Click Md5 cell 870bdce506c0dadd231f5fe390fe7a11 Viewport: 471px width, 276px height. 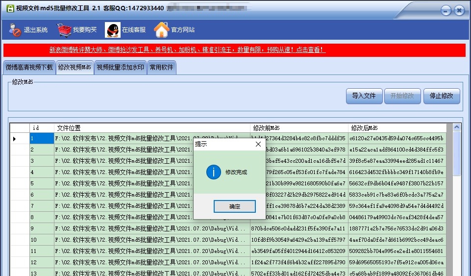click(299, 228)
